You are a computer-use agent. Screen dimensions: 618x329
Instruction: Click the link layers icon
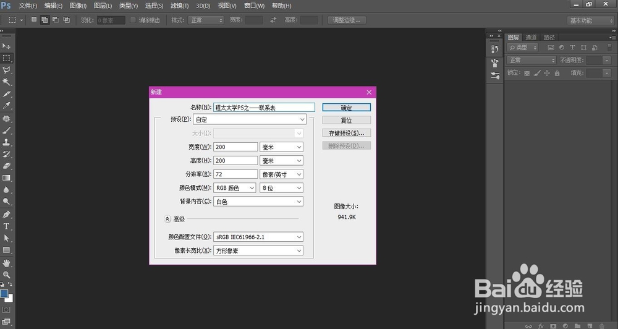point(528,326)
